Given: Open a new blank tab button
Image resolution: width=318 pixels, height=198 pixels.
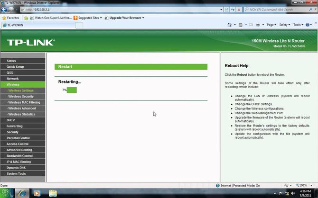Looking at the screenshot, I should pyautogui.click(x=79, y=25).
